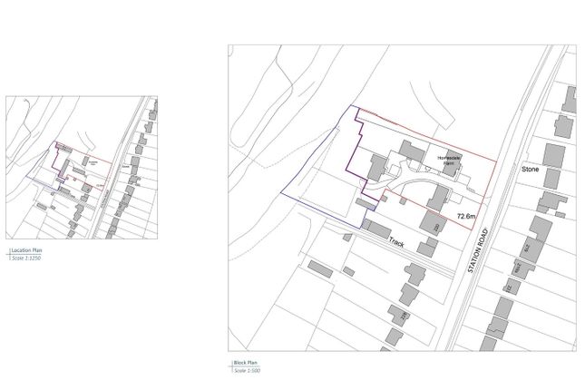
Task: Click the "Block Plan" title label
Action: click(246, 363)
